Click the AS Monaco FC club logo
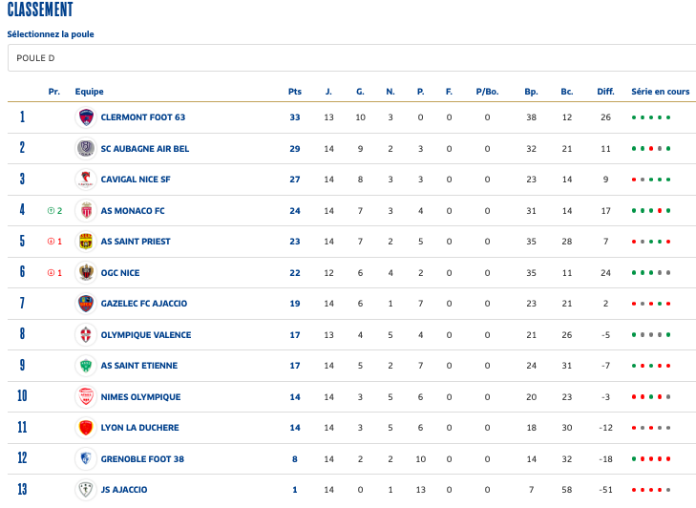Screen dimensions: 696x508 pos(86,210)
